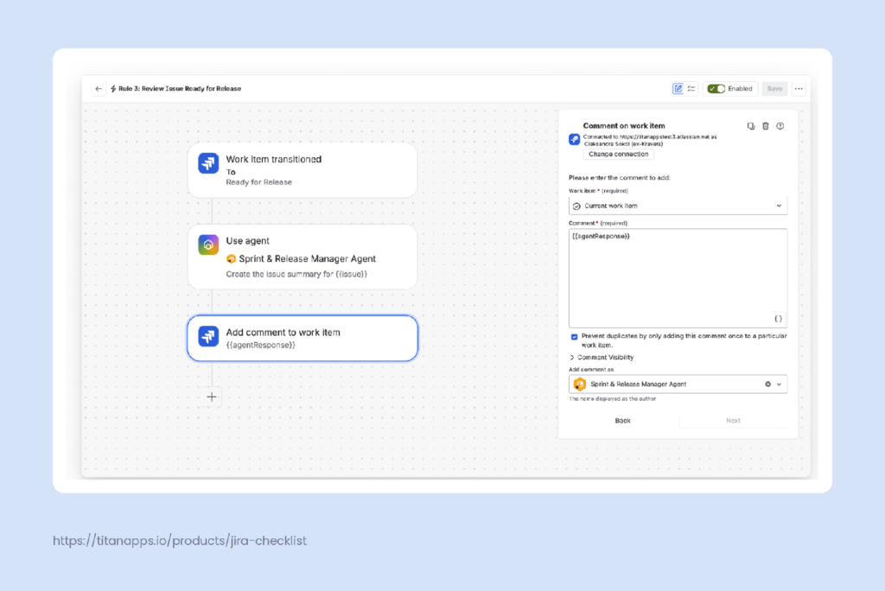Open the Add comment as dropdown

point(678,384)
